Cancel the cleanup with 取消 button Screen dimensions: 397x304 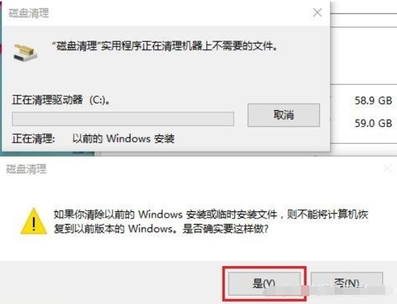(x=283, y=115)
